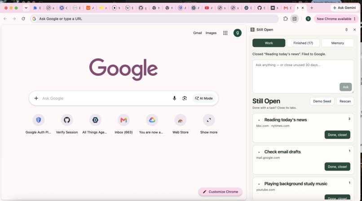Click the Ask Google search field
The width and height of the screenshot is (362, 201).
pos(105,98)
